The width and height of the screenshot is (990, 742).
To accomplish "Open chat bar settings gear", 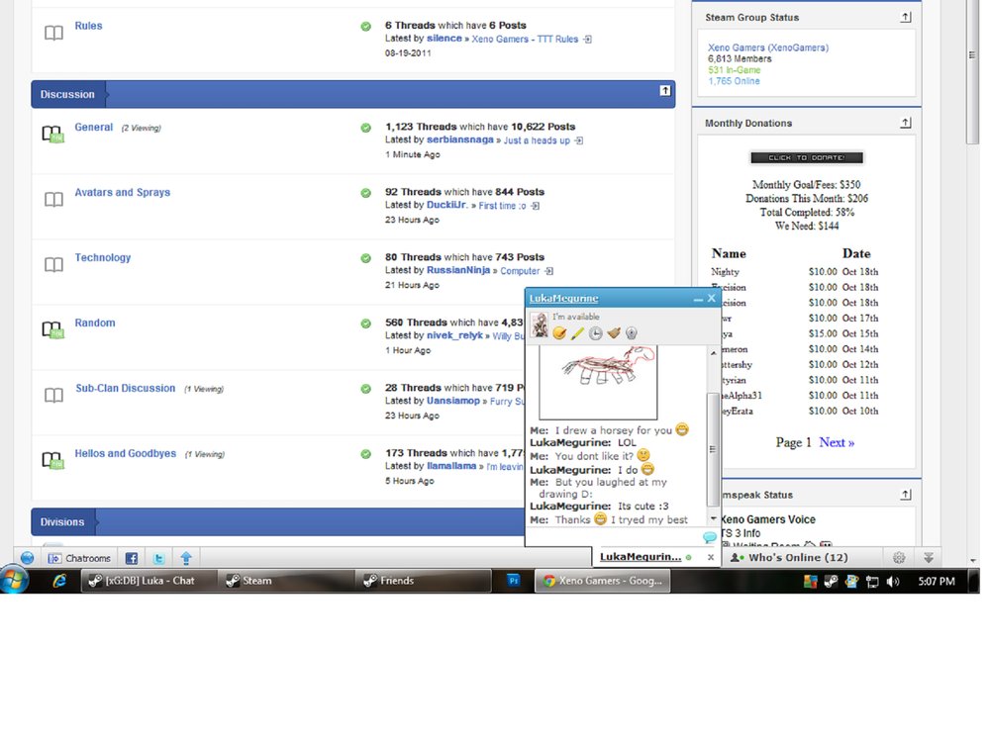I will (899, 558).
